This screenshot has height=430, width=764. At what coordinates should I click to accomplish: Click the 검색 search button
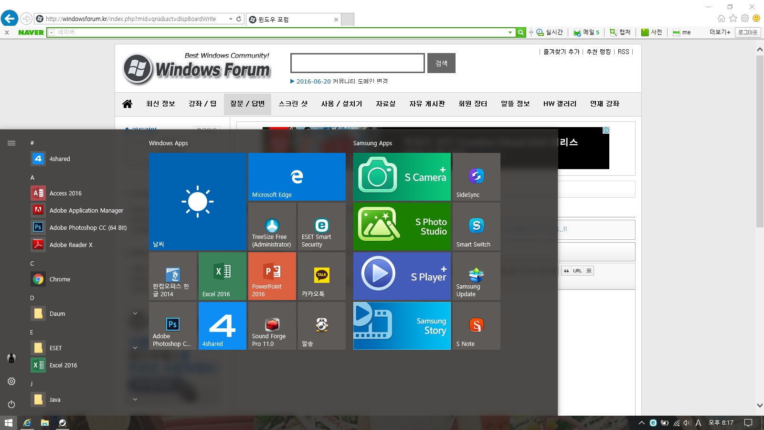point(441,63)
